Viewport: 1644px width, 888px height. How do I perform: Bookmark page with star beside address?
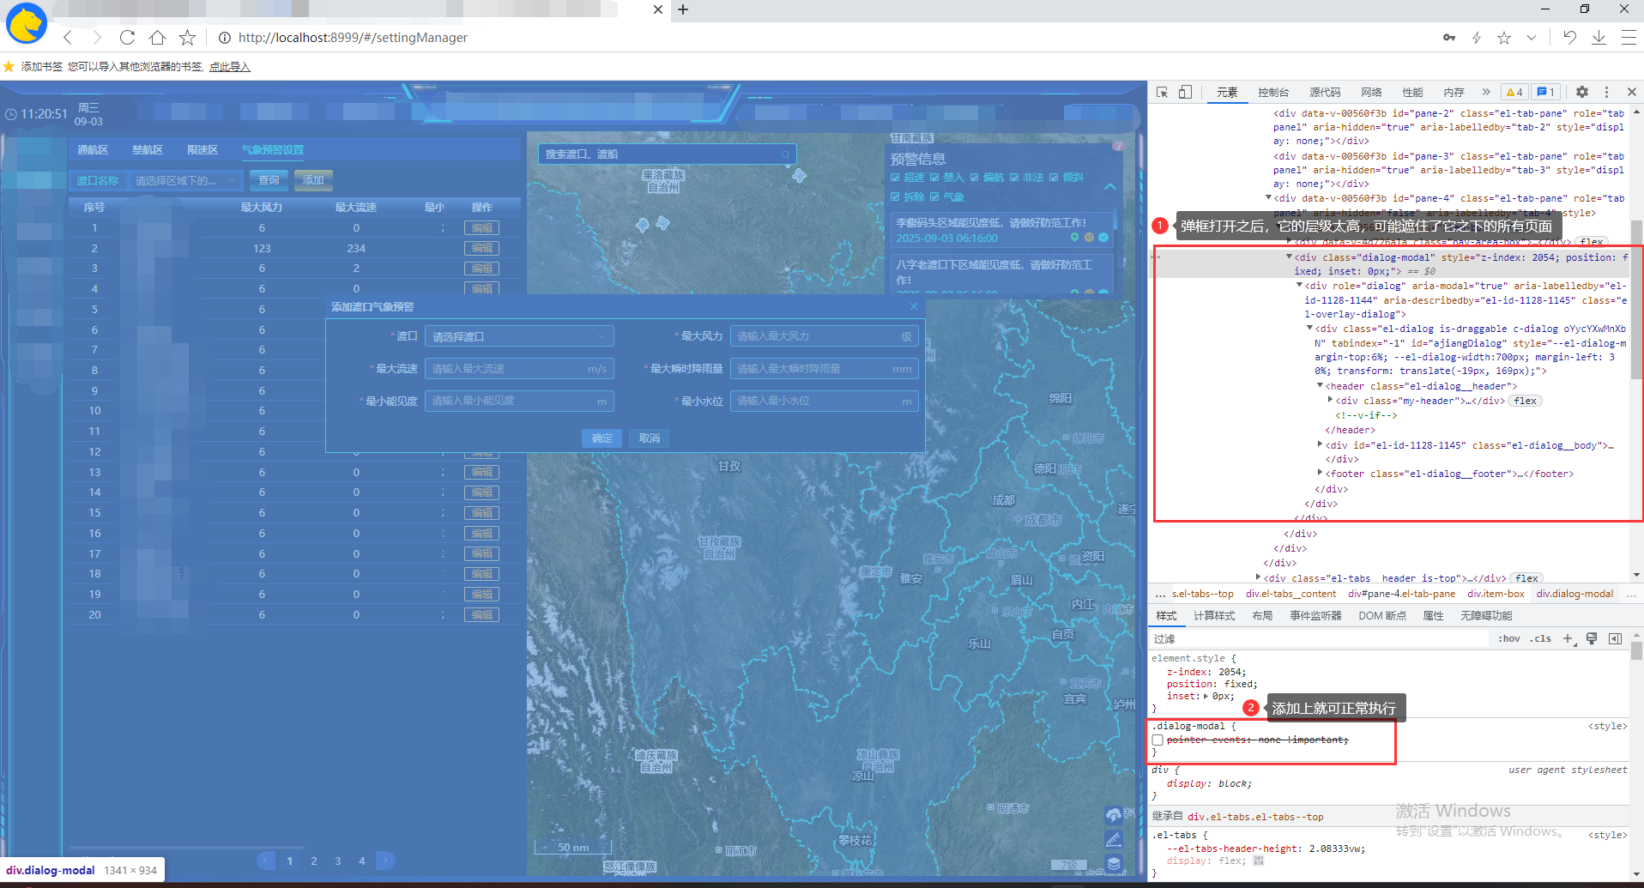[x=187, y=37]
